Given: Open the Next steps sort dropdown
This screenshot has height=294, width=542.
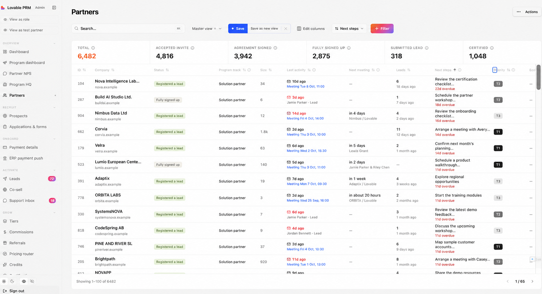Looking at the screenshot, I should [349, 29].
